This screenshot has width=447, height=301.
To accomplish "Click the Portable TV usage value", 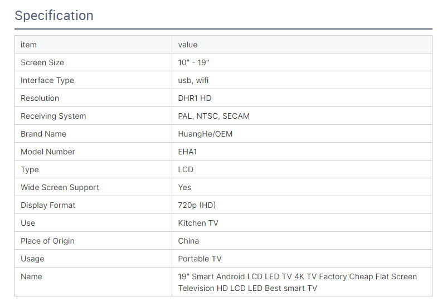I will click(x=200, y=259).
